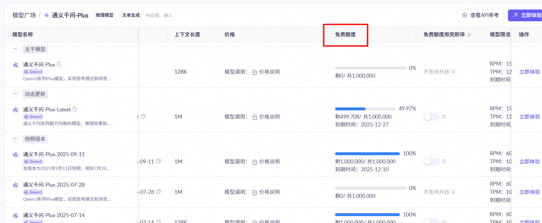
Task: Copy the model ID ending in -07-28
Action: click(159, 192)
